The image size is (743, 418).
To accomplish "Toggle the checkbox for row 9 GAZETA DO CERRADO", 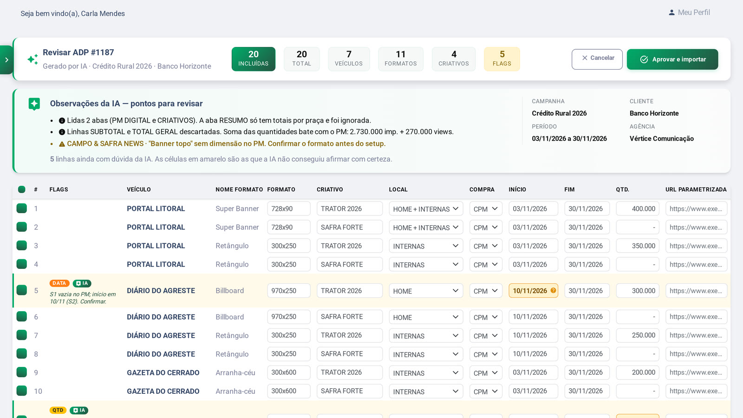I will [x=22, y=372].
